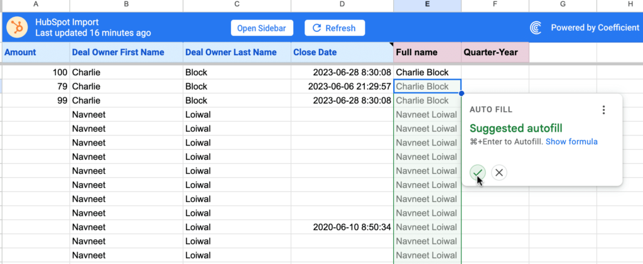Open the autofill three-dot options menu
This screenshot has width=643, height=264.
[x=603, y=110]
